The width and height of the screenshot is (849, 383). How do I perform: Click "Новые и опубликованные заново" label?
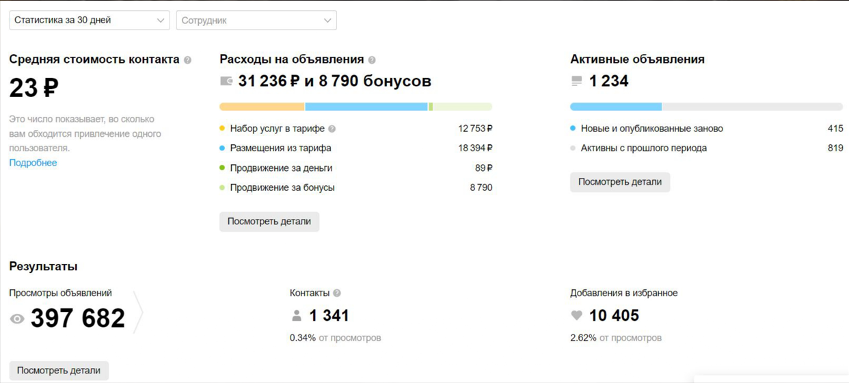point(651,129)
